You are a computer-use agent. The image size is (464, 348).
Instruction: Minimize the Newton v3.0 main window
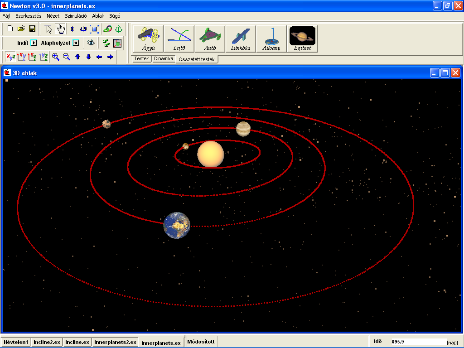[x=437, y=5]
